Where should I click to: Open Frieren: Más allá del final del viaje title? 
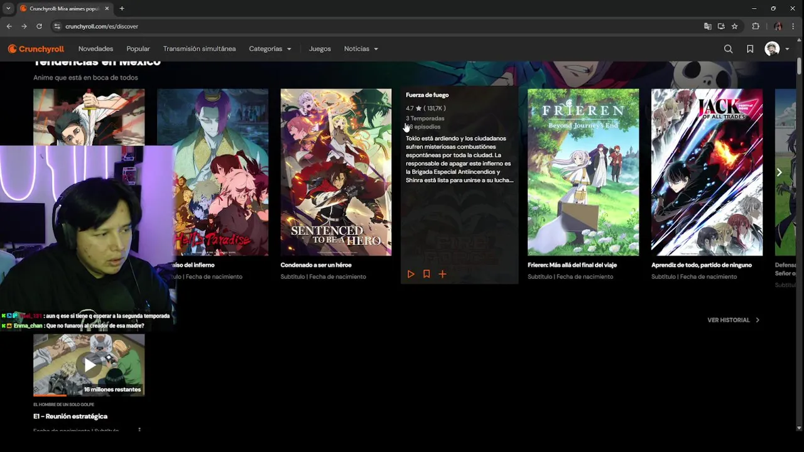click(572, 265)
